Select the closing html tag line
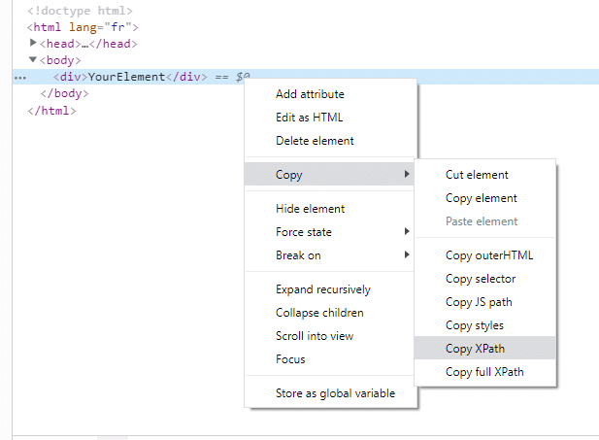The image size is (599, 440). [x=51, y=111]
